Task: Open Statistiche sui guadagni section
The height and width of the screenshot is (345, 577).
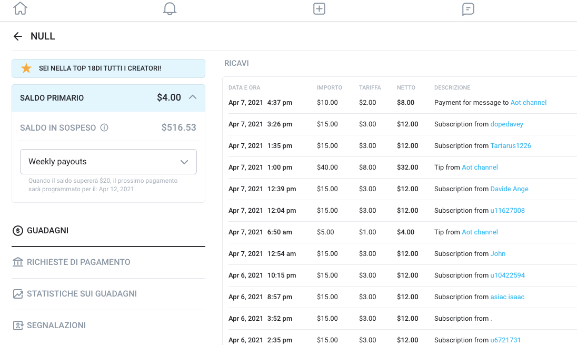Action: [82, 294]
